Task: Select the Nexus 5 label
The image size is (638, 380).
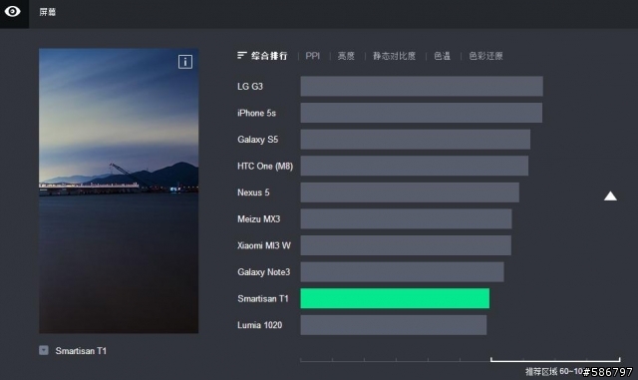Action: (253, 192)
